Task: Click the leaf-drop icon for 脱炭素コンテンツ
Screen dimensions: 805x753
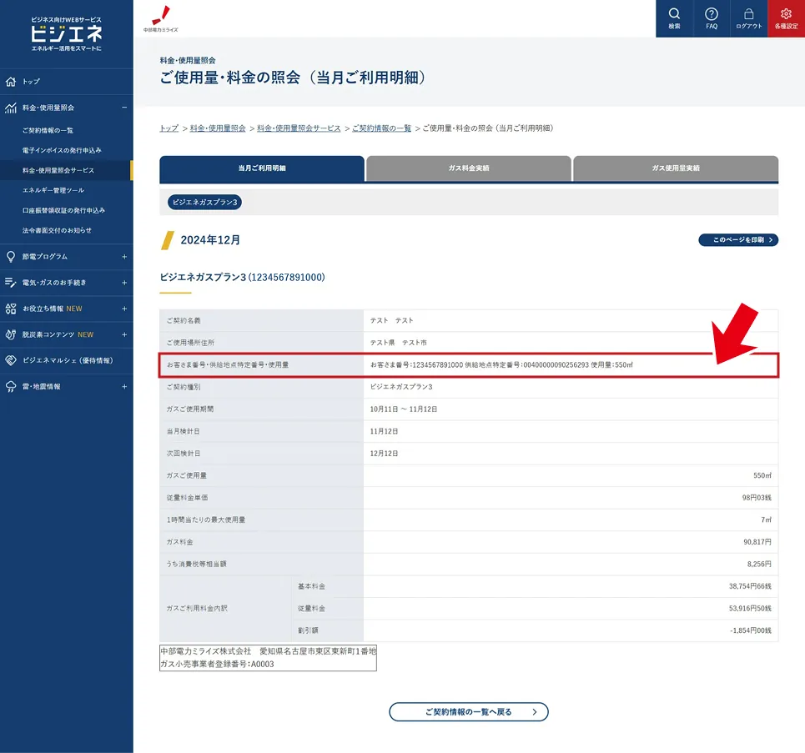Action: (x=11, y=334)
